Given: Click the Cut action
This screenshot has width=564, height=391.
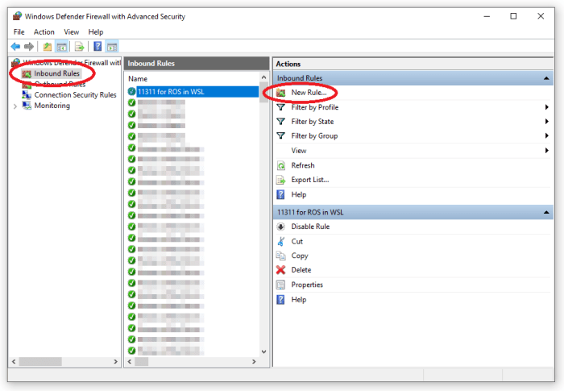Looking at the screenshot, I should click(x=297, y=241).
